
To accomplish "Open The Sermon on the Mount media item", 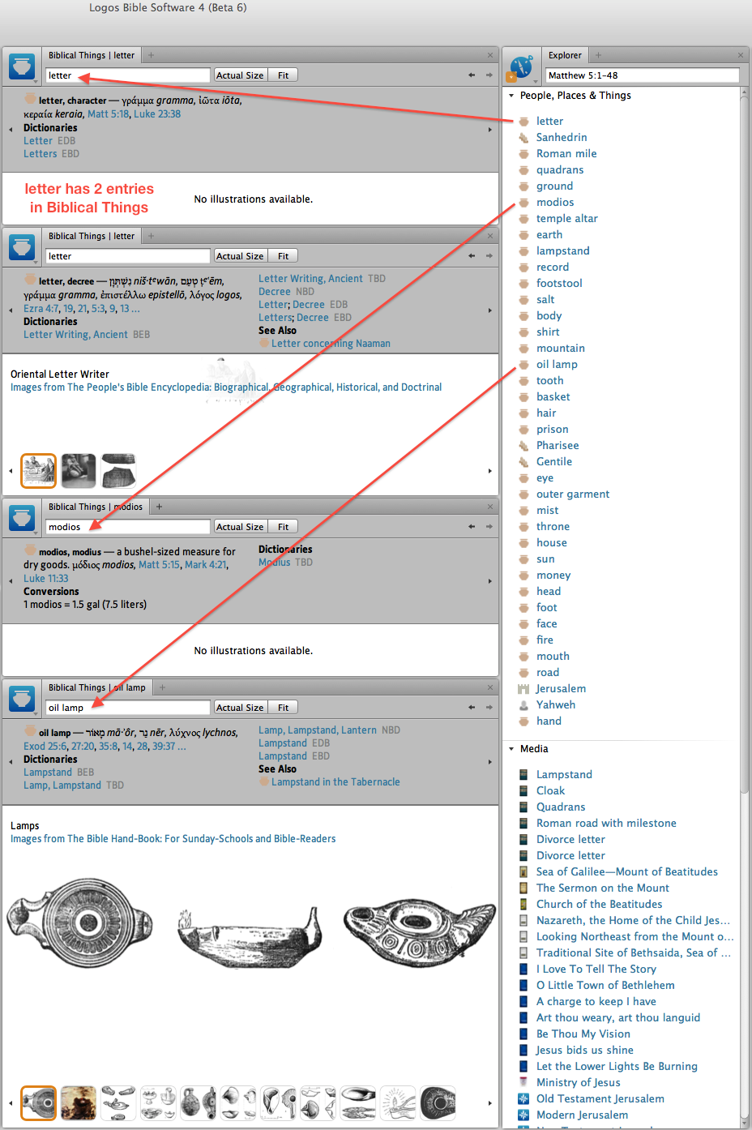I will pyautogui.click(x=603, y=888).
